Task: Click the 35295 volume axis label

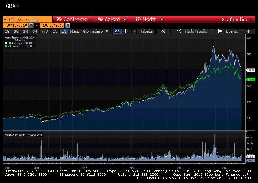Action: pos(250,157)
